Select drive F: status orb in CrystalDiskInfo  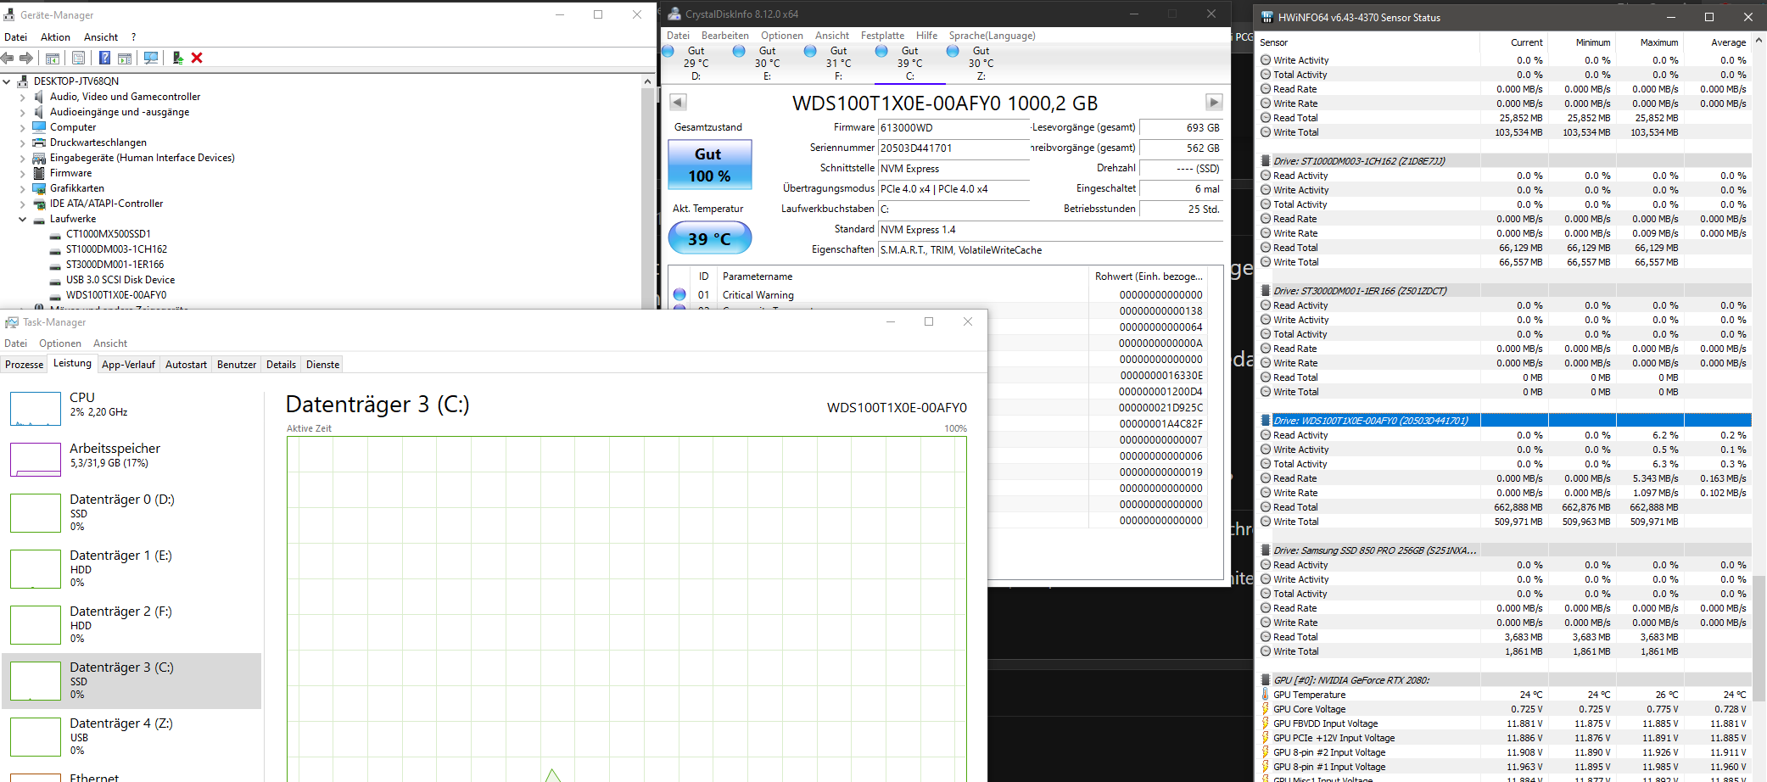[x=810, y=51]
